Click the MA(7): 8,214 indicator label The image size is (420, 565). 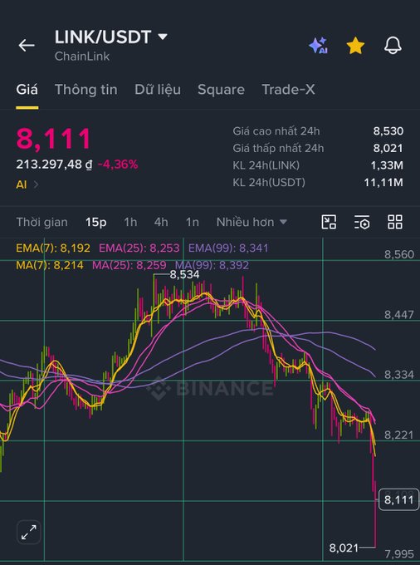[x=50, y=265]
